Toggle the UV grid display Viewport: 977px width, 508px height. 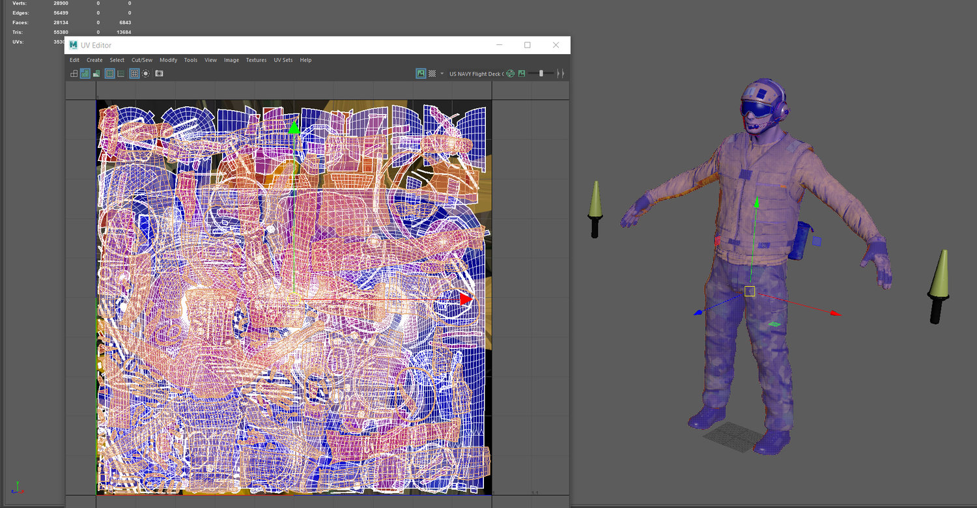[135, 74]
